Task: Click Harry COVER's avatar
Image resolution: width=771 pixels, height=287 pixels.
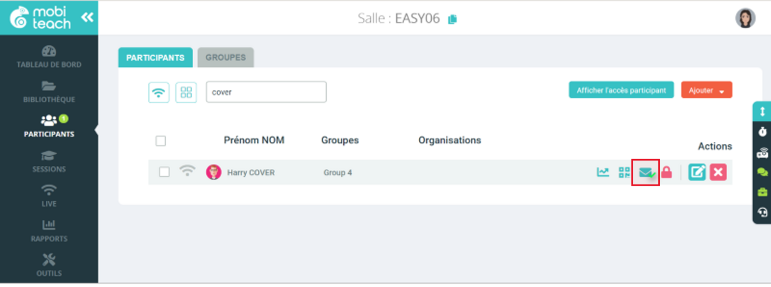Action: click(213, 172)
